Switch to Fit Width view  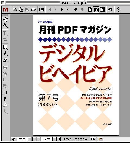(102, 9)
